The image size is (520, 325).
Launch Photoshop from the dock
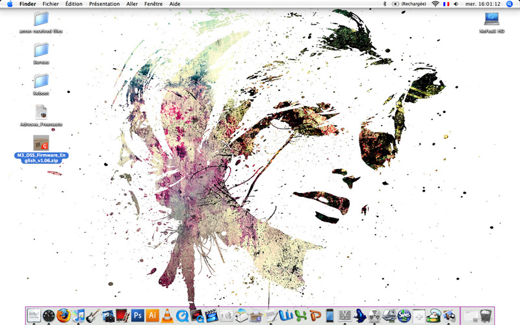pyautogui.click(x=138, y=315)
